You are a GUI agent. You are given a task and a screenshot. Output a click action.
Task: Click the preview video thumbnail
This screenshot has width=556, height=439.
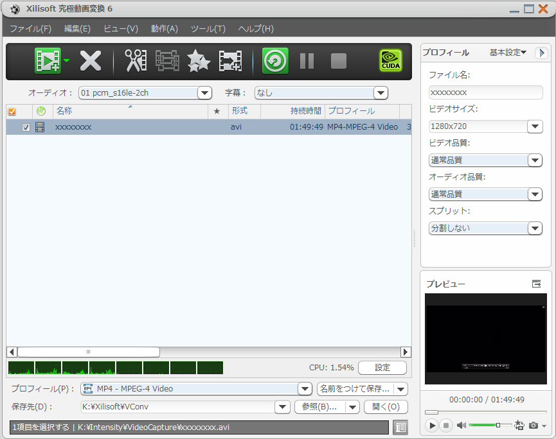(x=486, y=339)
